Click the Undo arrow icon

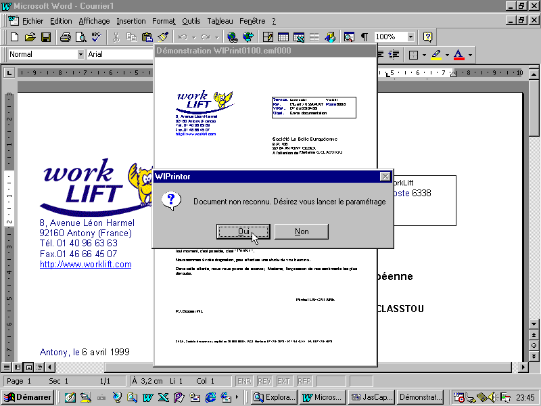coord(183,37)
